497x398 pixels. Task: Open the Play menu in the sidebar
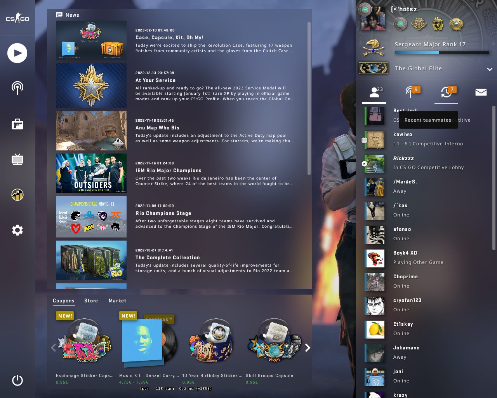pos(17,53)
